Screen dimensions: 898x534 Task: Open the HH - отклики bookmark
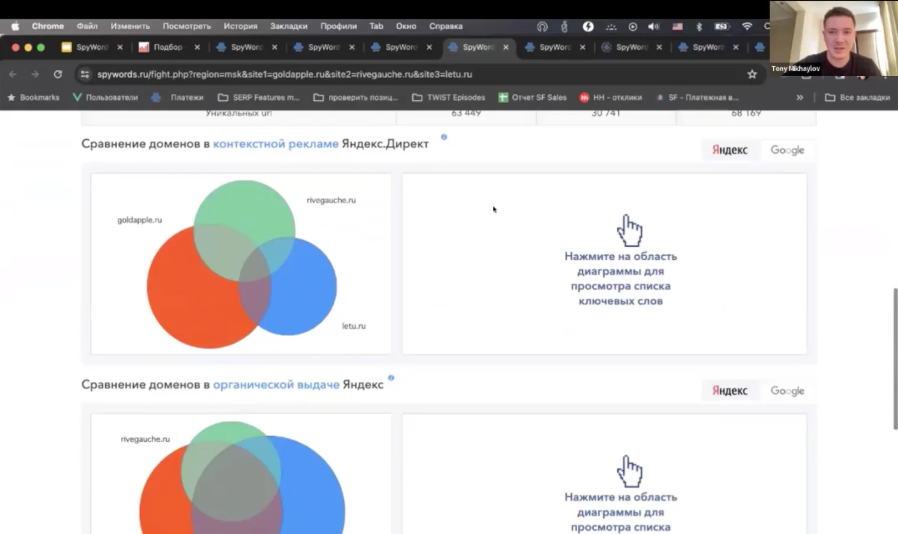click(x=611, y=98)
